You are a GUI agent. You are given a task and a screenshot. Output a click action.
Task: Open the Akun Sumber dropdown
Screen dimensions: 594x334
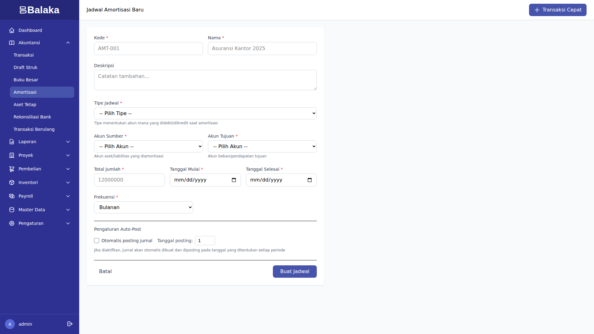[x=148, y=147]
